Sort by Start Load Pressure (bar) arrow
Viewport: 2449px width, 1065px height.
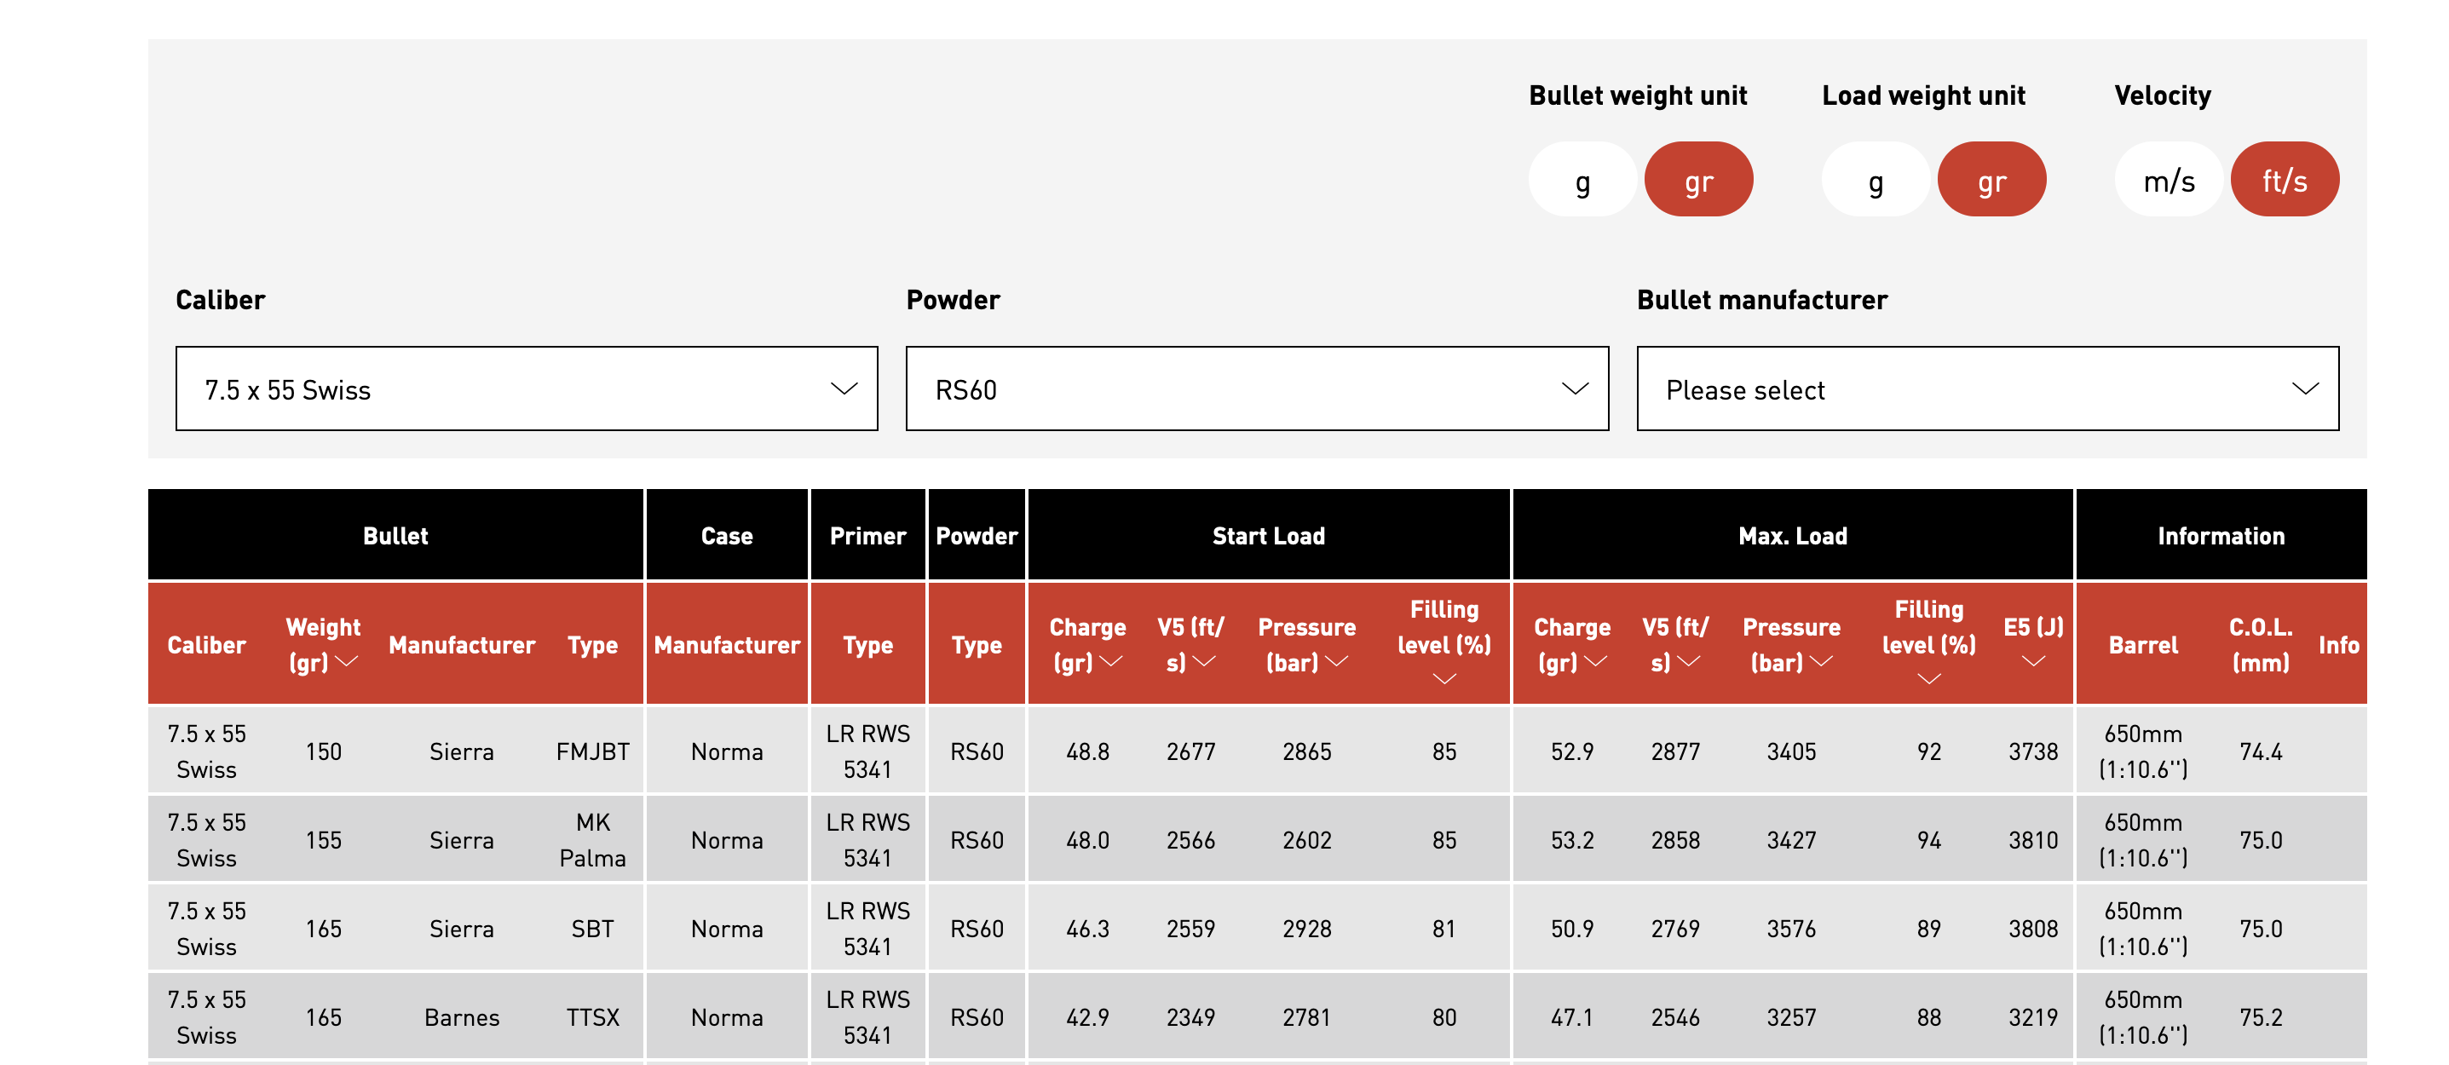1336,662
